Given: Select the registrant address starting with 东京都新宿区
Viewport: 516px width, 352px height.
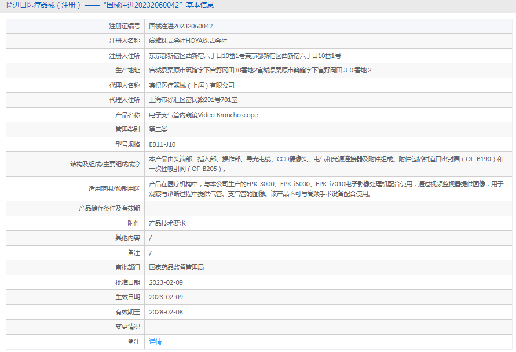Looking at the screenshot, I should click(x=245, y=56).
